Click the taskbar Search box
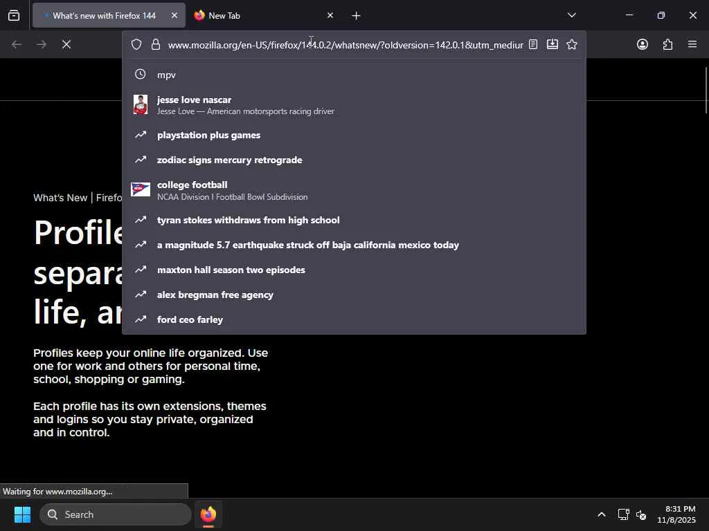The width and height of the screenshot is (709, 531). pyautogui.click(x=116, y=514)
